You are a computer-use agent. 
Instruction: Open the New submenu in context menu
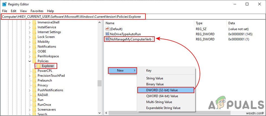122,71
